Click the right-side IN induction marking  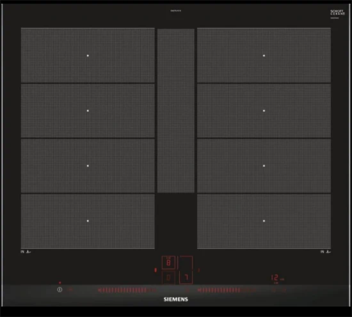[x=326, y=252]
